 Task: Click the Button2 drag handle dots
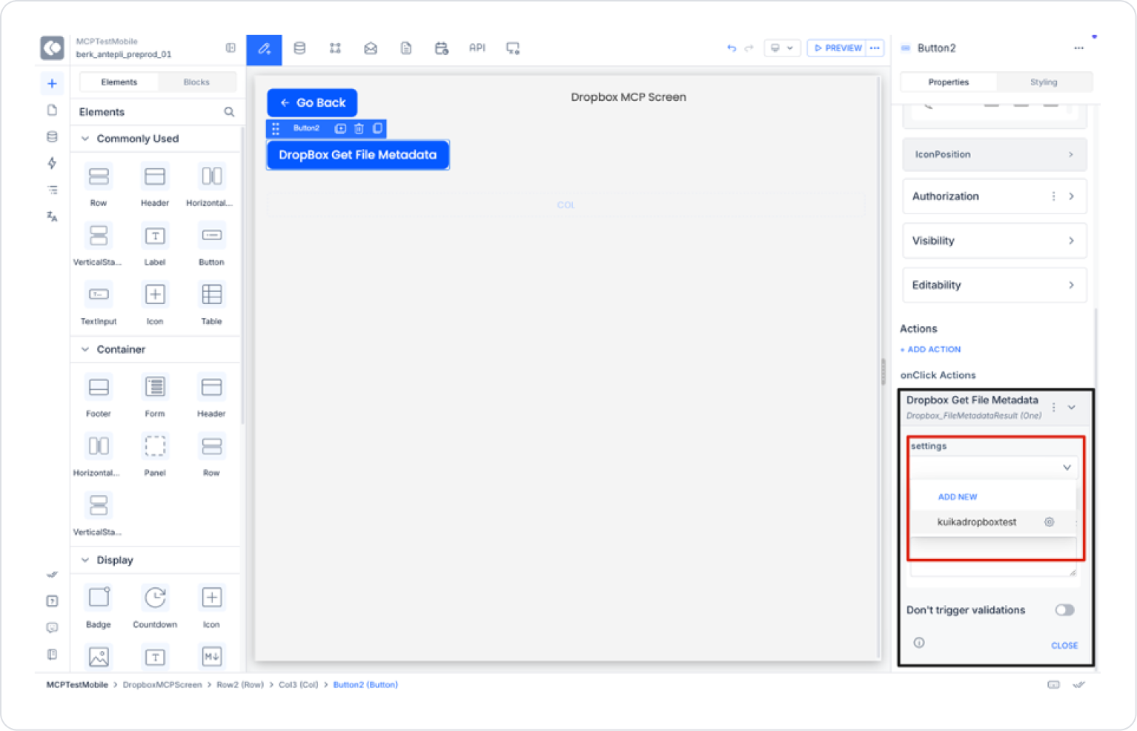click(x=276, y=128)
